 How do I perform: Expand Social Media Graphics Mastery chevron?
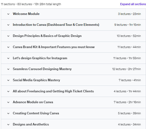coord(8,80)
